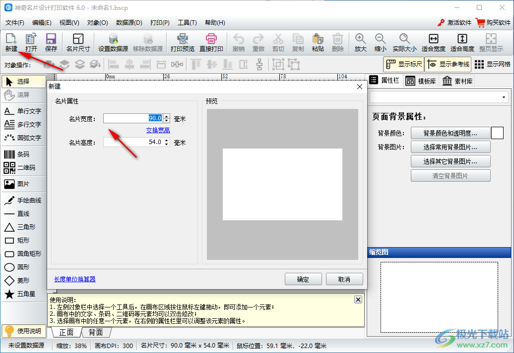
Task: Switch to the 素材库 tab
Action: pos(457,81)
